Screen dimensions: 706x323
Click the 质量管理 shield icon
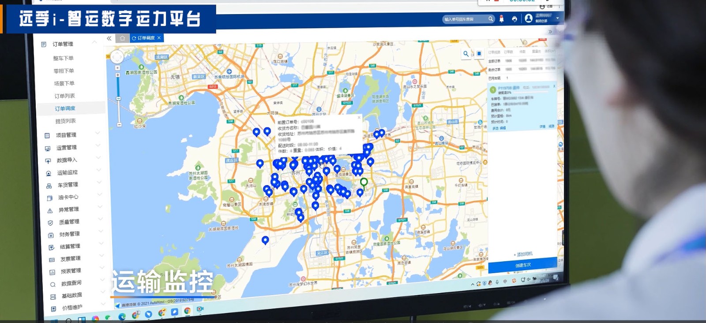click(x=50, y=223)
